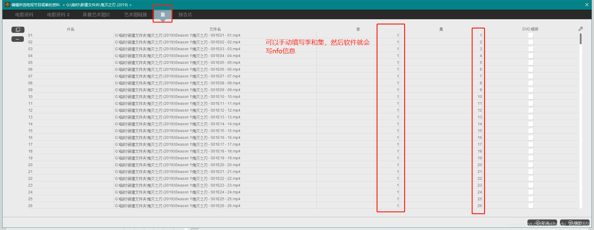
Task: Select the 集 episodes tab
Action: coord(163,15)
